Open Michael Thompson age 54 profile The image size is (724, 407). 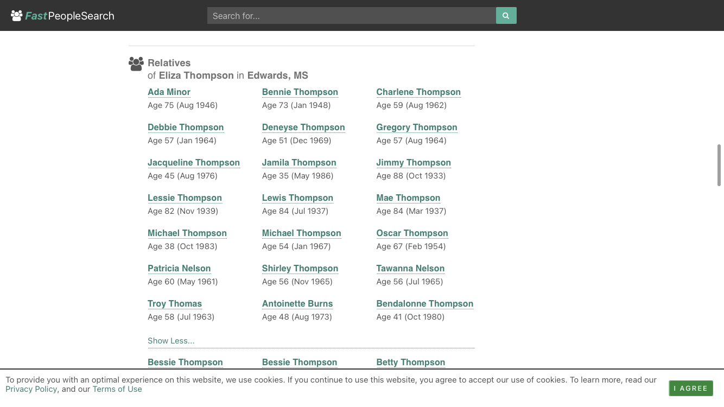[302, 233]
